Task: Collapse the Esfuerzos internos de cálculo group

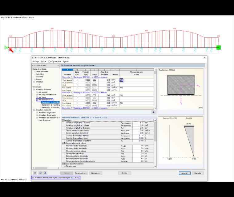Action: pos(63,143)
